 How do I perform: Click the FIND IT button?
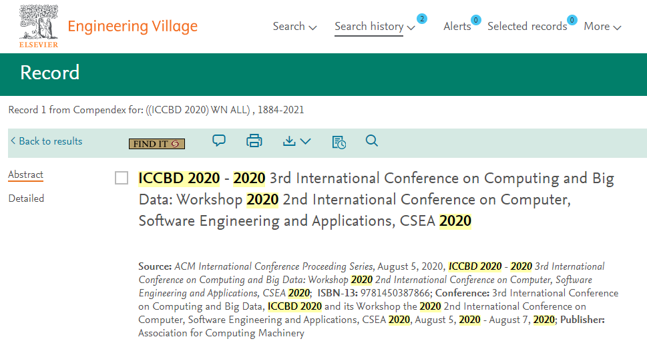tap(157, 144)
